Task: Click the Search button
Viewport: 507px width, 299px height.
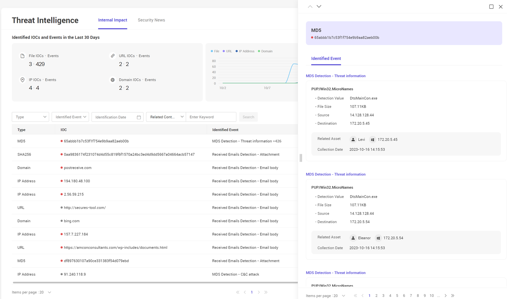Action: point(248,117)
